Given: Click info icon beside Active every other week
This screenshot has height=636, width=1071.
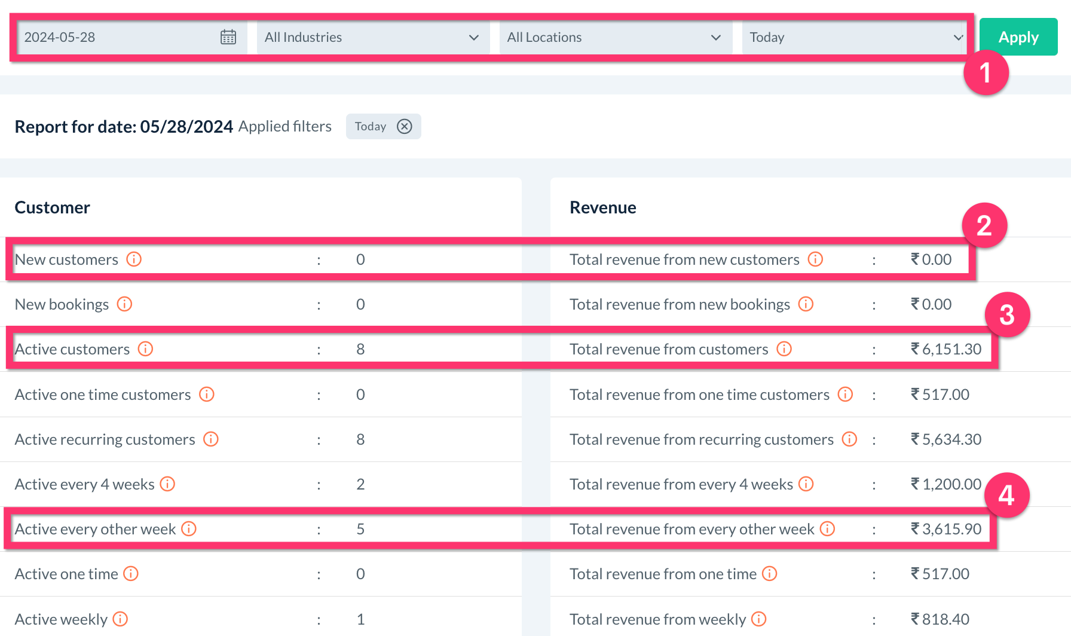Looking at the screenshot, I should point(189,528).
